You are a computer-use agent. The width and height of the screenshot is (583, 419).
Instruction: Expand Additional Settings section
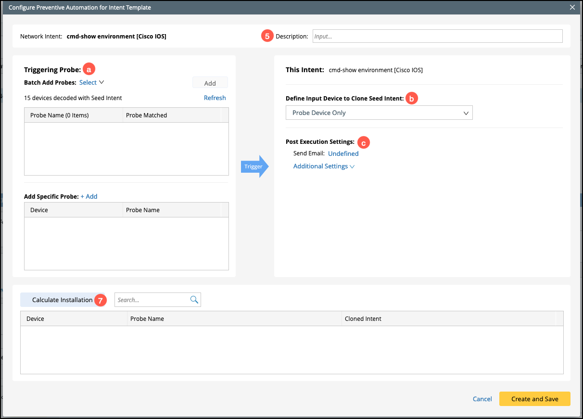(x=324, y=166)
